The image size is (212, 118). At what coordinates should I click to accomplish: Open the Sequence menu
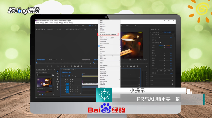tap(51, 23)
